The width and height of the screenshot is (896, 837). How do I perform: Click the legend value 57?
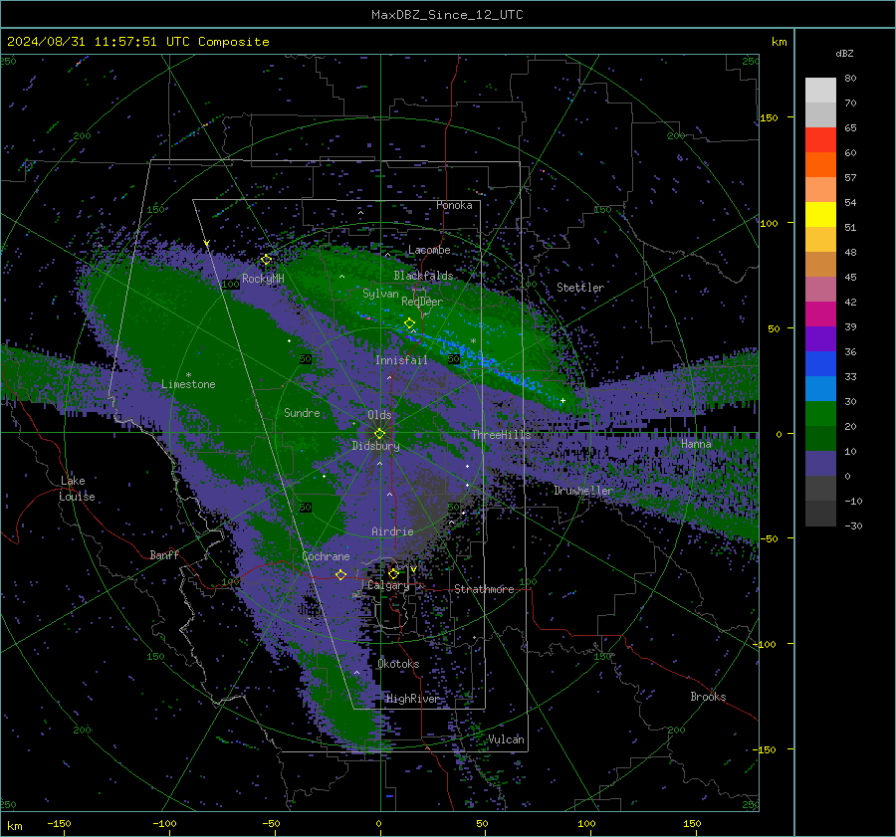(850, 178)
